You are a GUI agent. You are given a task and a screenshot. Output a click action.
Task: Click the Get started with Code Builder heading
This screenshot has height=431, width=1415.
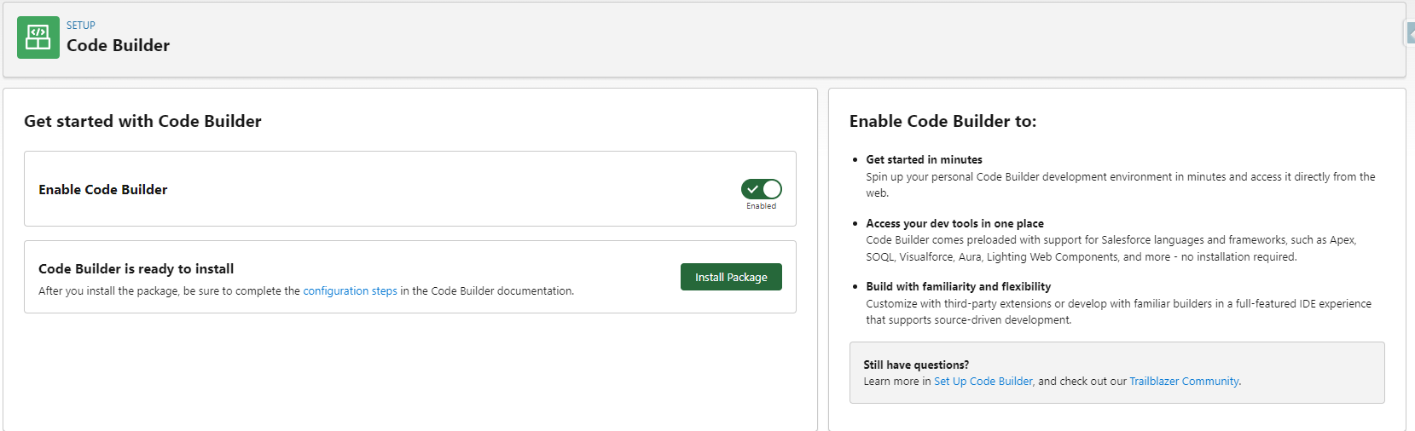[x=142, y=122]
